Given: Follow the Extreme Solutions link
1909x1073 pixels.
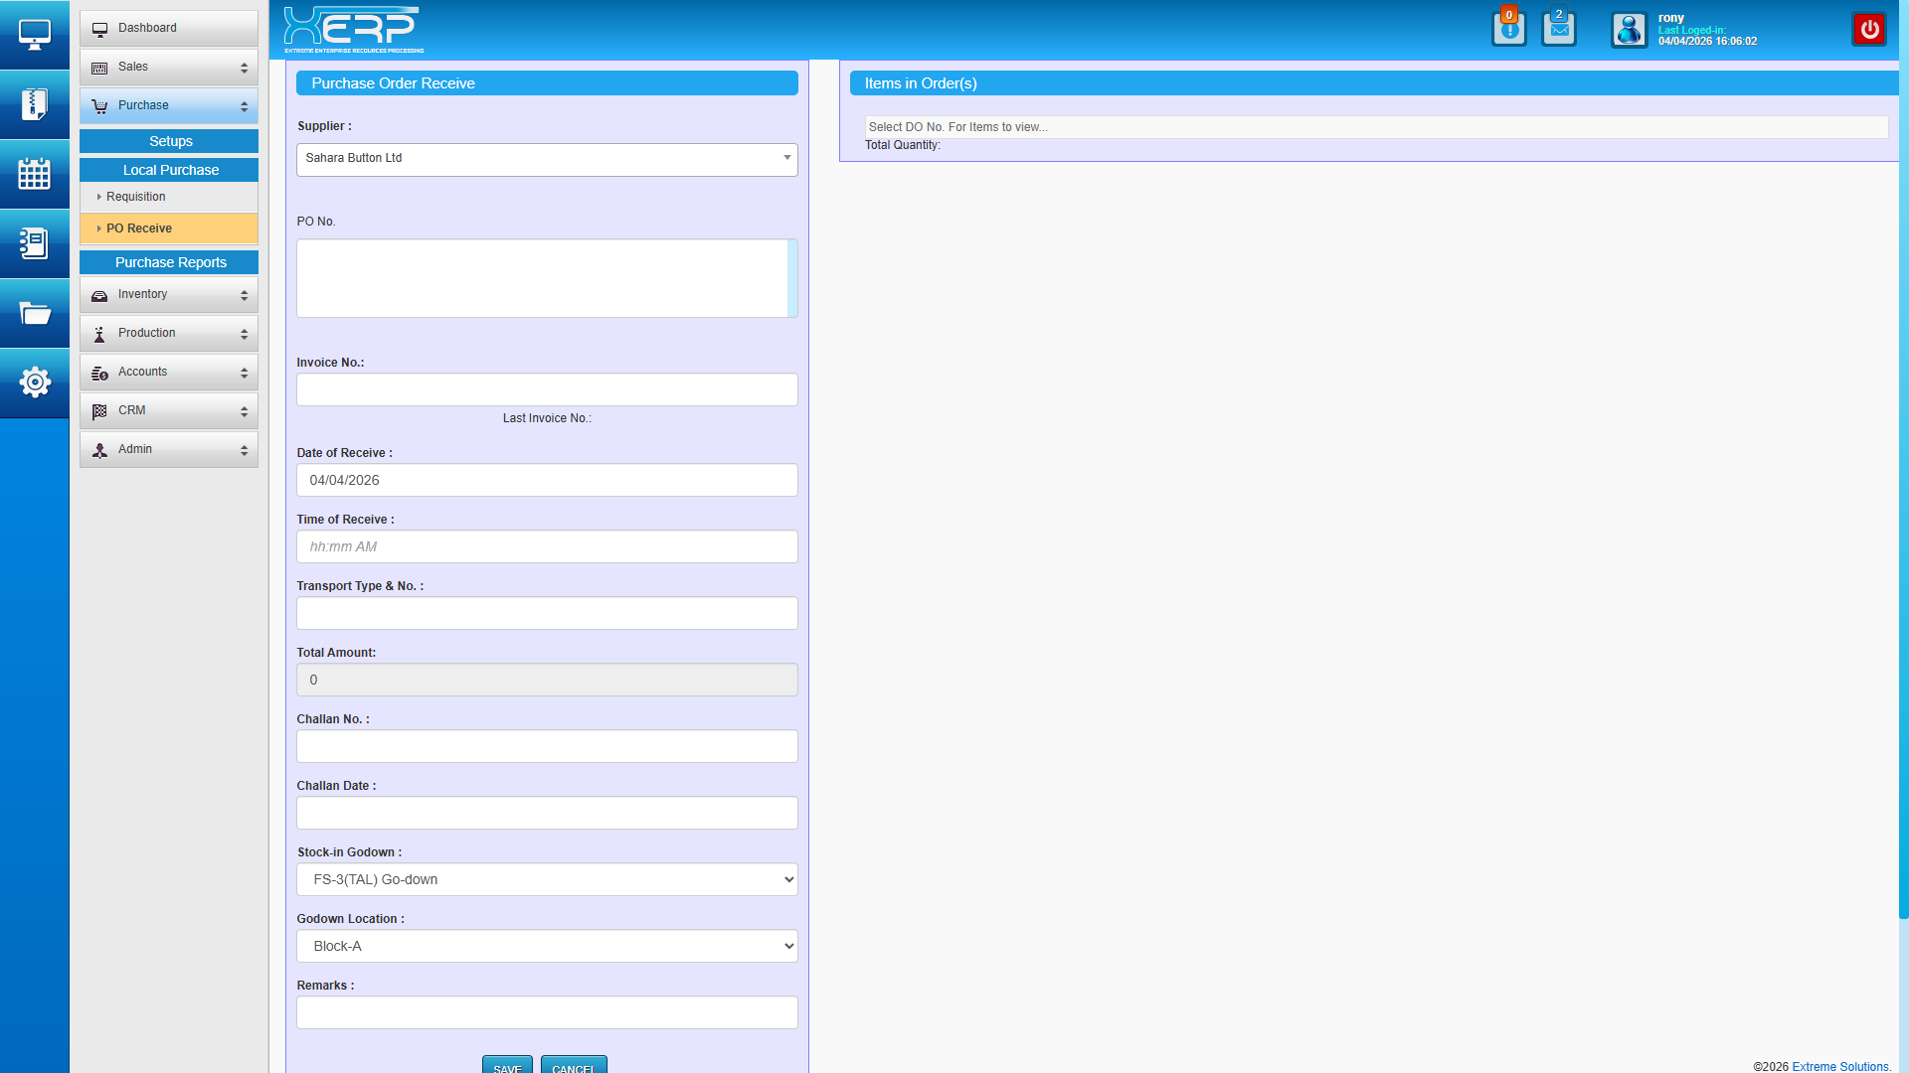Looking at the screenshot, I should click(x=1840, y=1066).
